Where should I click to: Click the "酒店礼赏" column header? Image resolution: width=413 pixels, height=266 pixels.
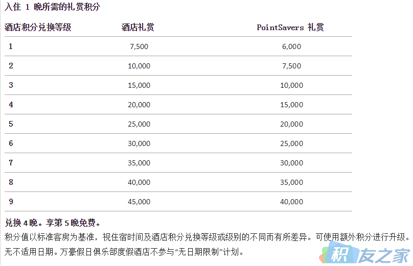click(x=138, y=28)
